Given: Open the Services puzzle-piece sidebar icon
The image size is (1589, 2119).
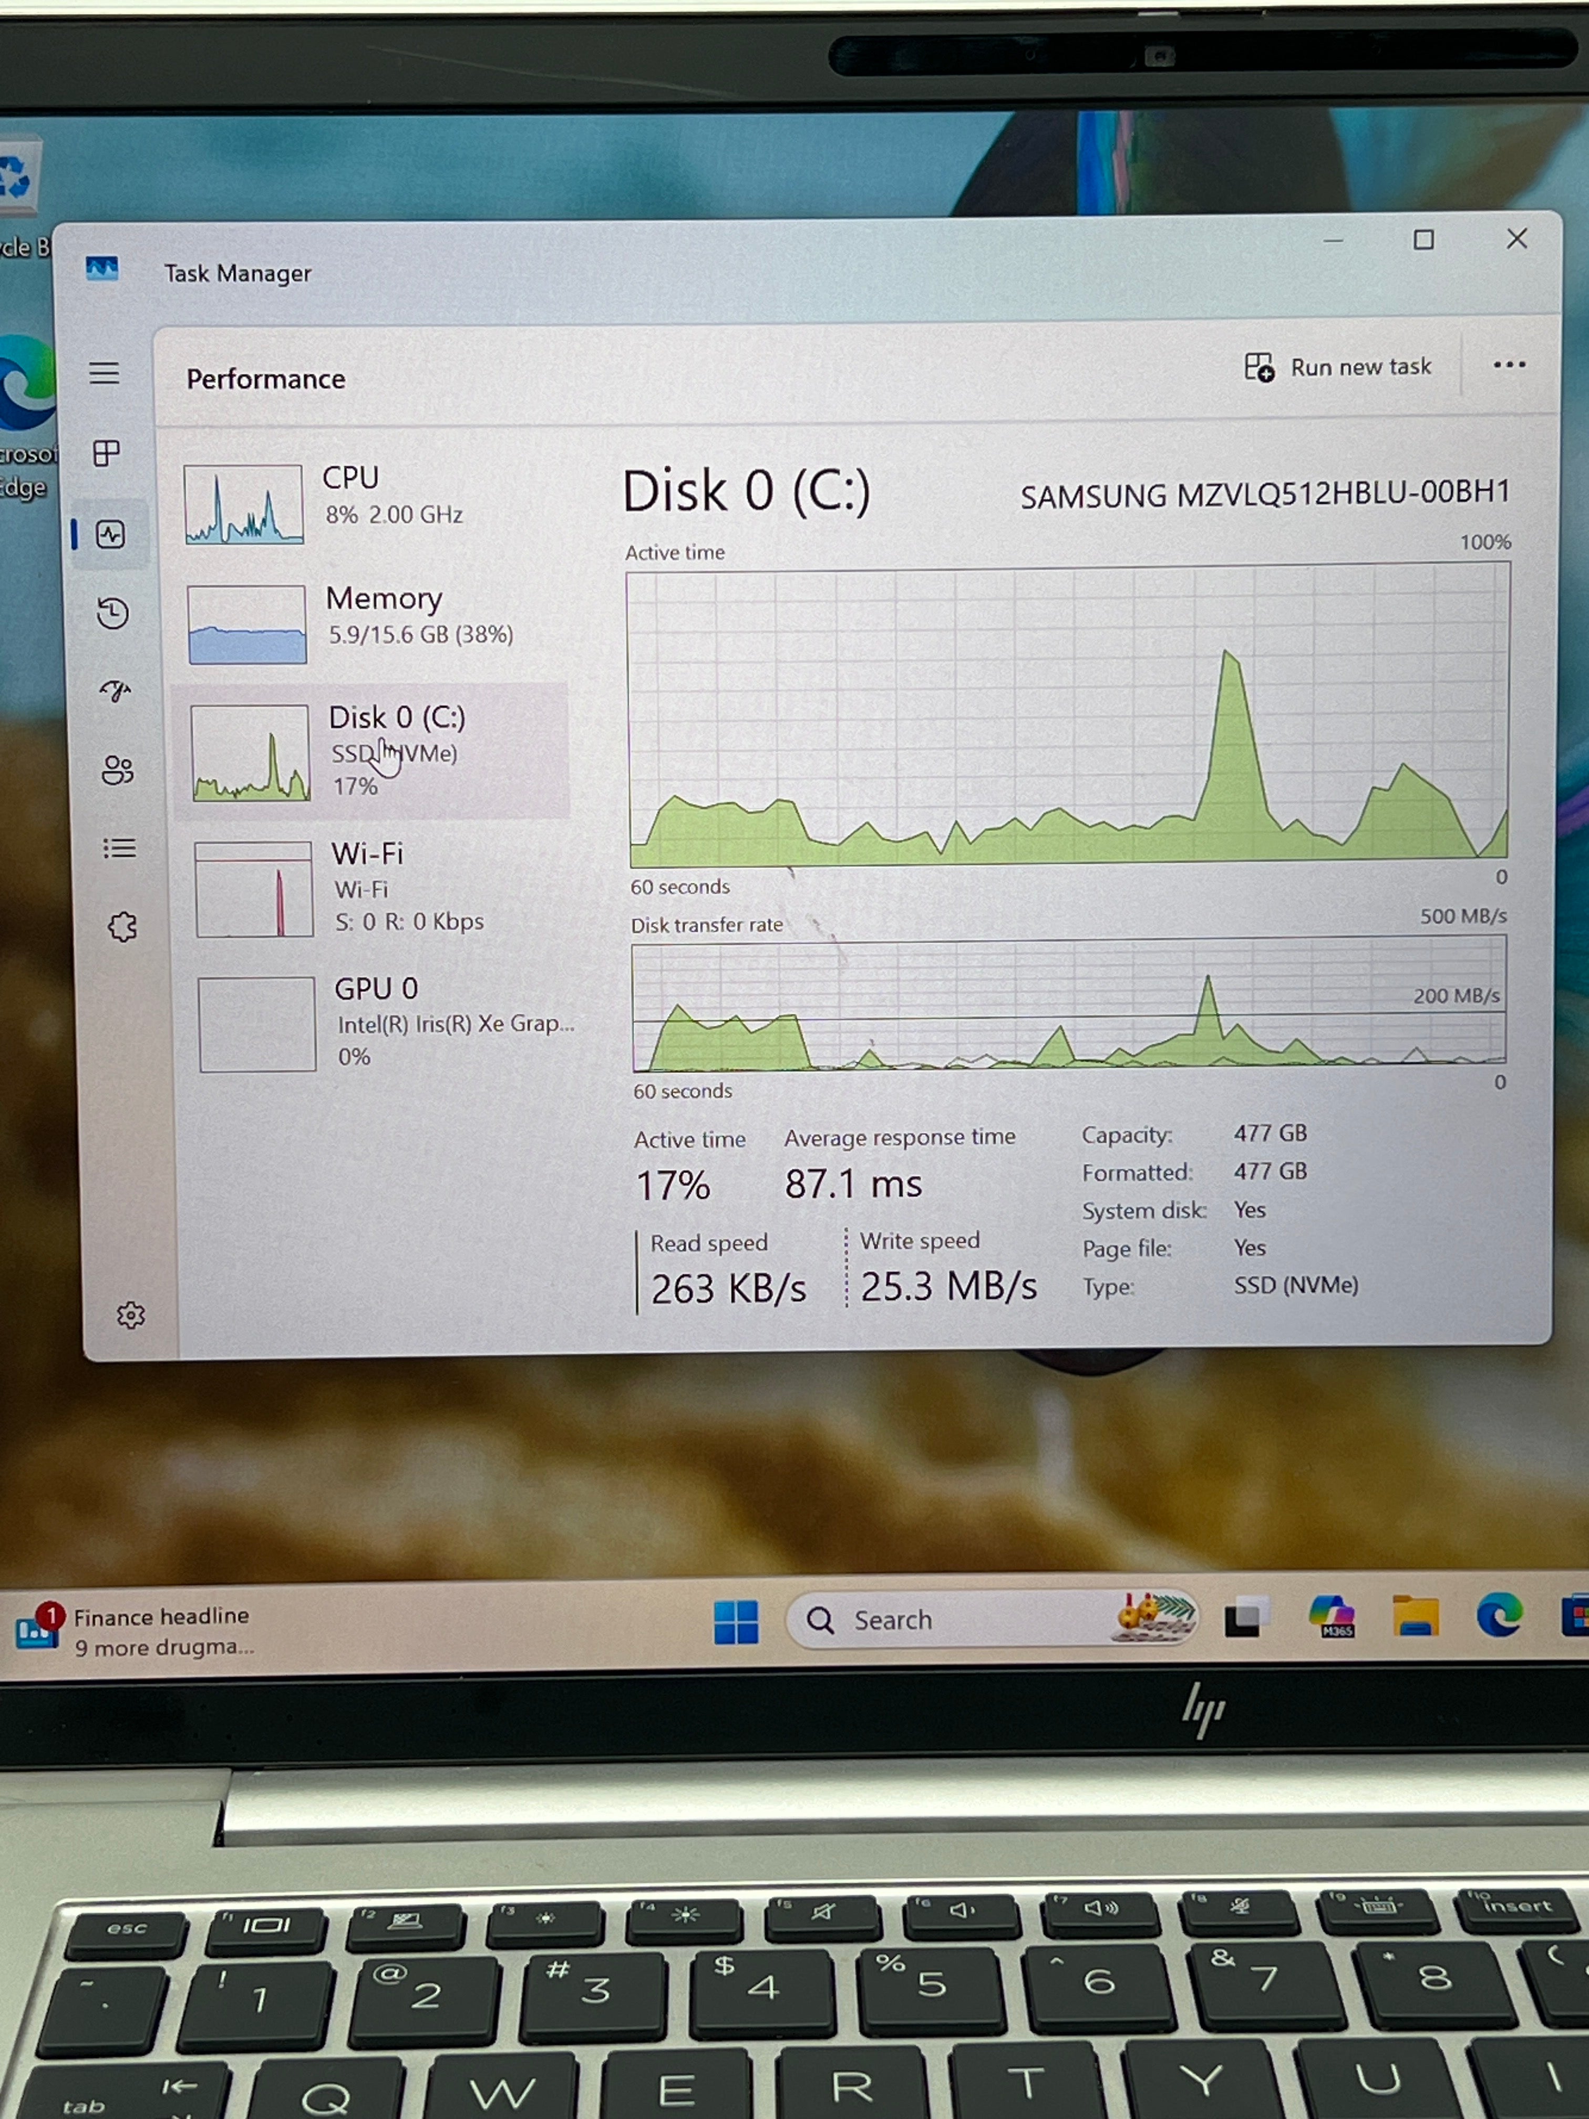Looking at the screenshot, I should (x=122, y=927).
